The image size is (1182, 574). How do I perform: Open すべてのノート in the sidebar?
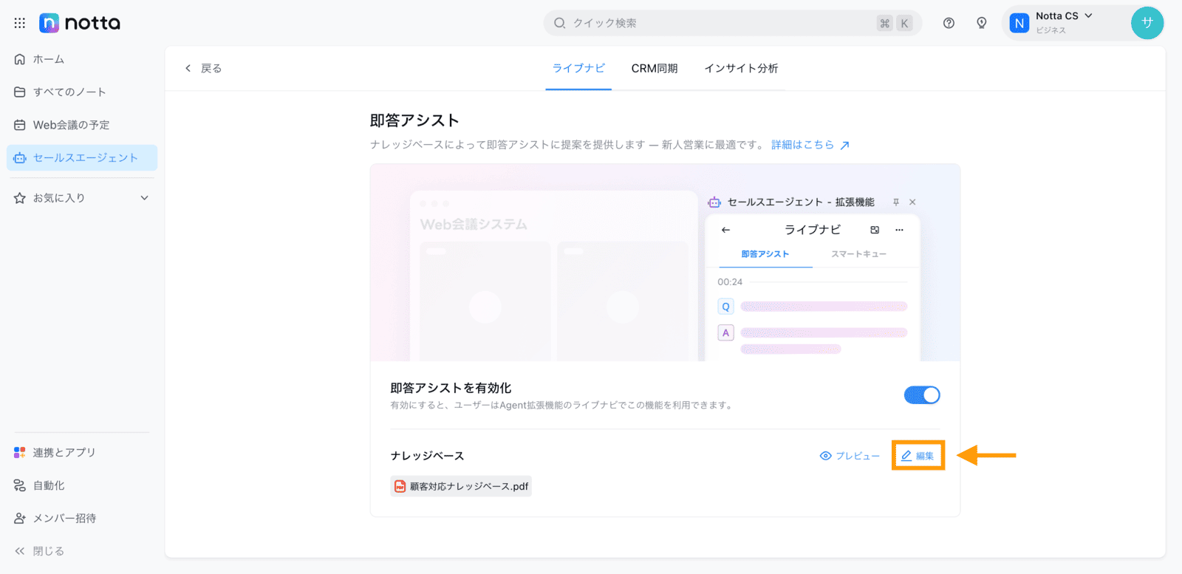coord(82,92)
